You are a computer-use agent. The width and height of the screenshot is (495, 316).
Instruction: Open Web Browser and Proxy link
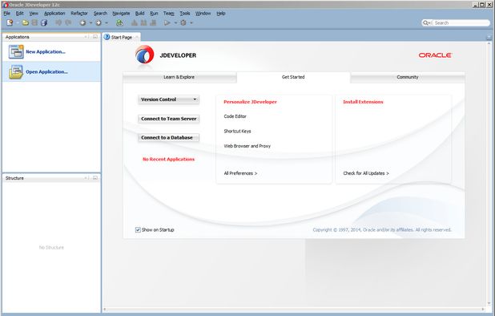[247, 146]
